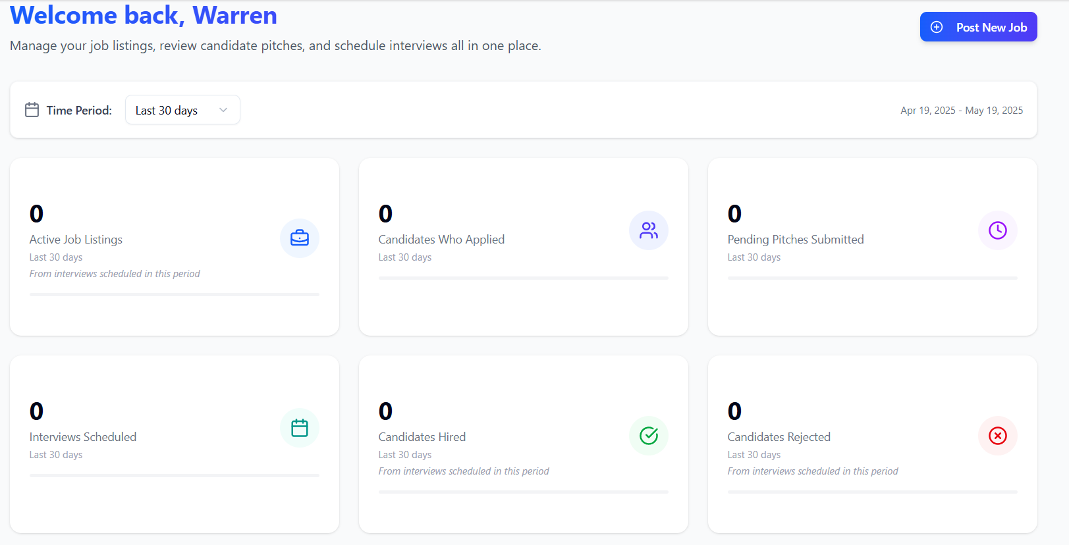Click the italic note under Candidates Rejected

[813, 471]
